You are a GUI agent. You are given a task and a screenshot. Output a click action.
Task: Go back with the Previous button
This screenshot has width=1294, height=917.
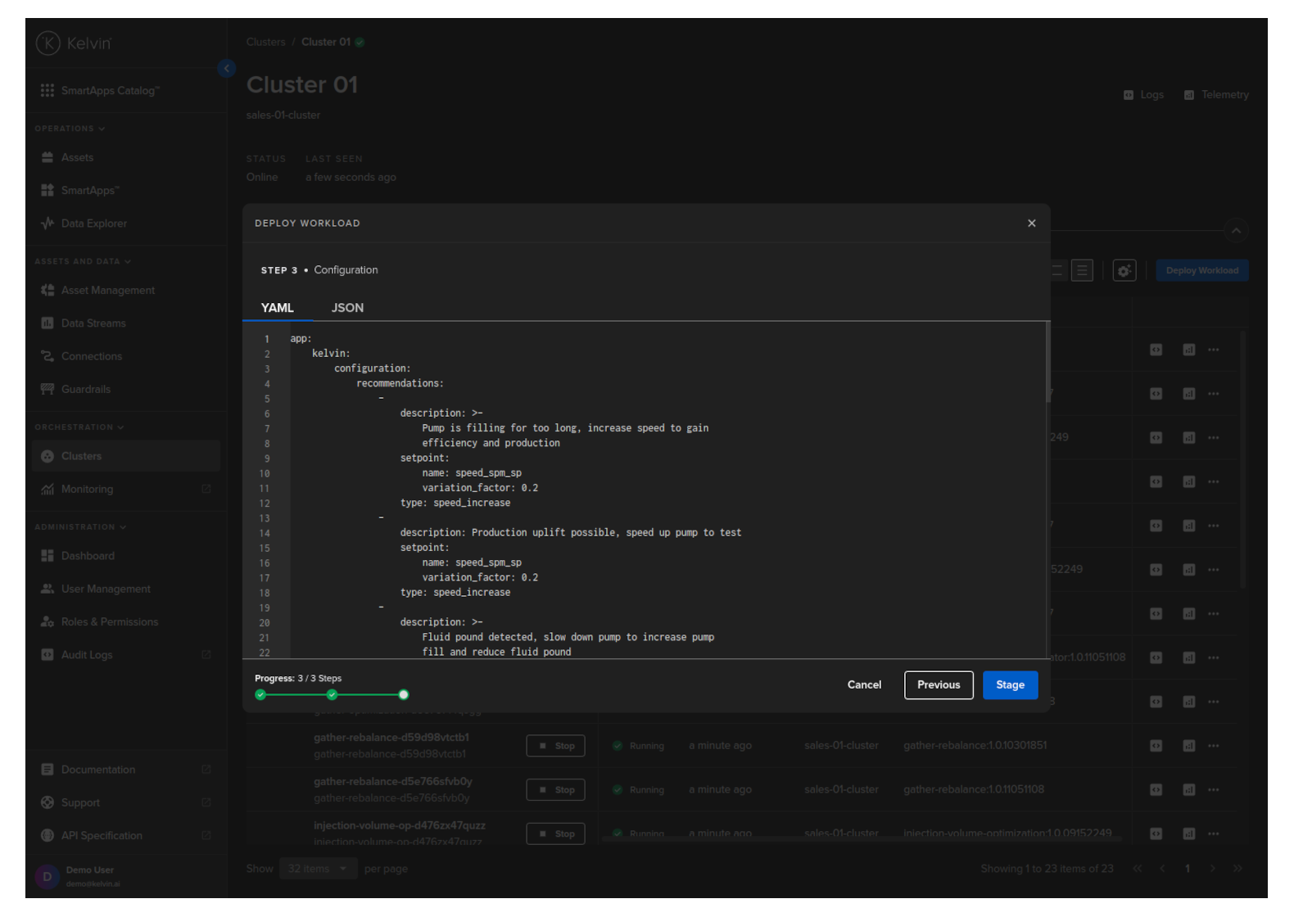pyautogui.click(x=938, y=685)
